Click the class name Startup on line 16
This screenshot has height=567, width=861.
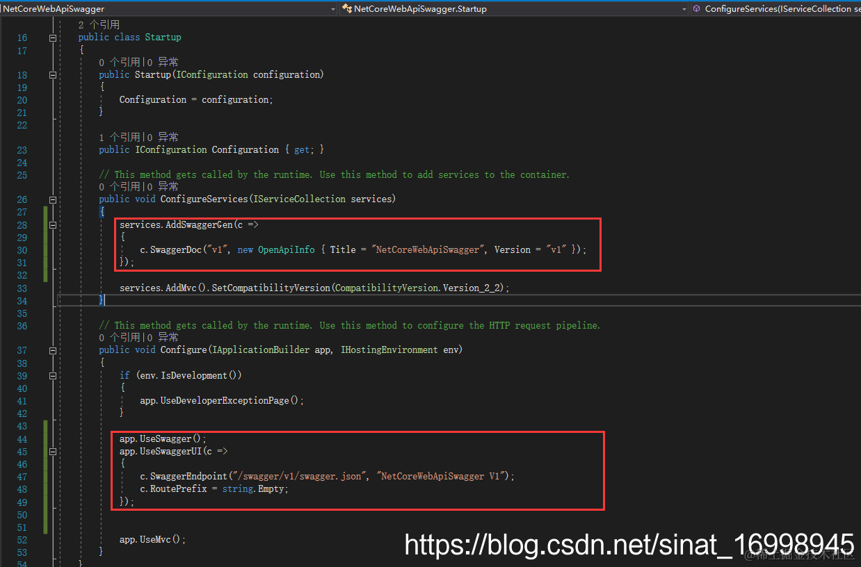(x=163, y=38)
